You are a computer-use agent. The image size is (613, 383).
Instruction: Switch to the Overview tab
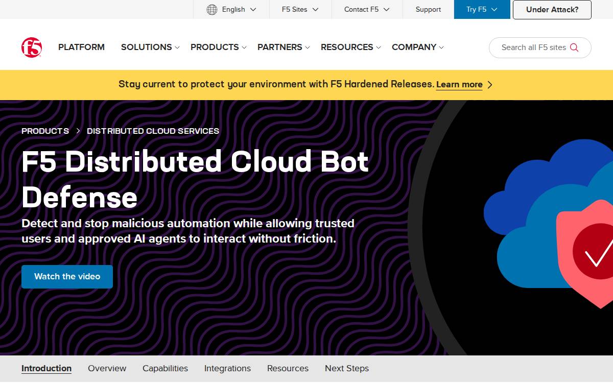pyautogui.click(x=107, y=369)
